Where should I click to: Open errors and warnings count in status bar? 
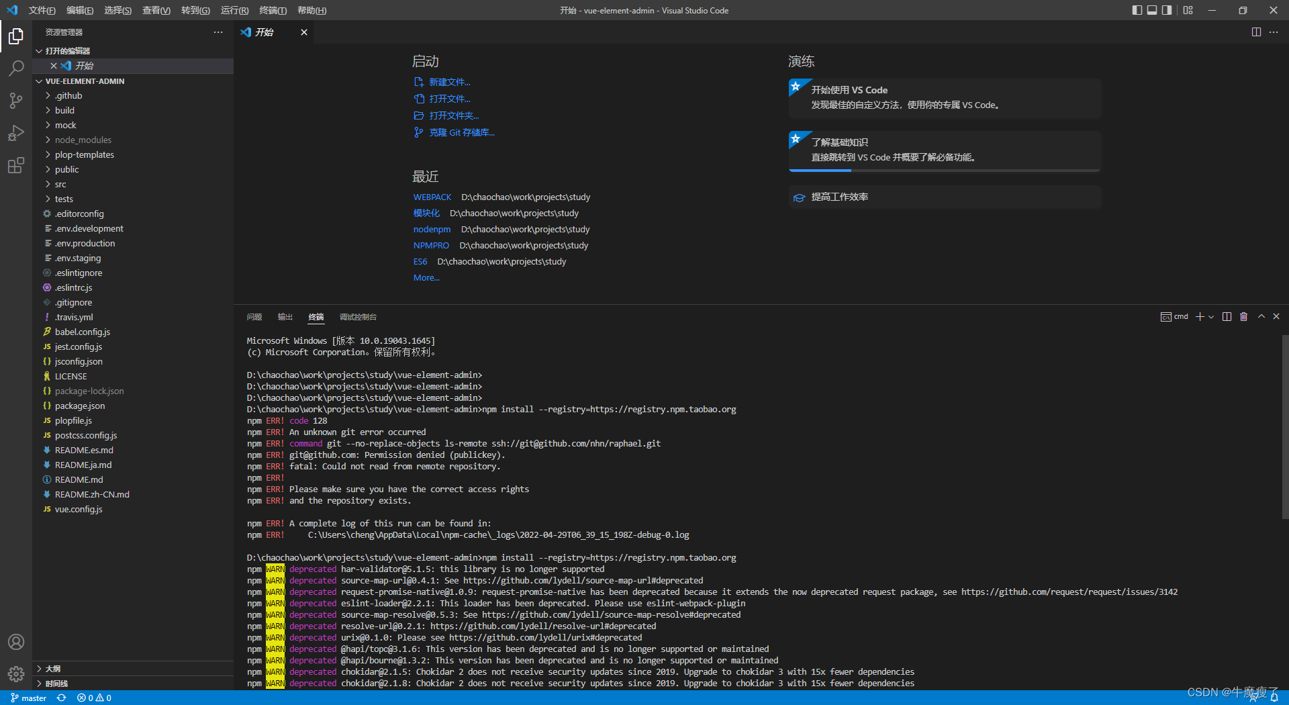[94, 698]
